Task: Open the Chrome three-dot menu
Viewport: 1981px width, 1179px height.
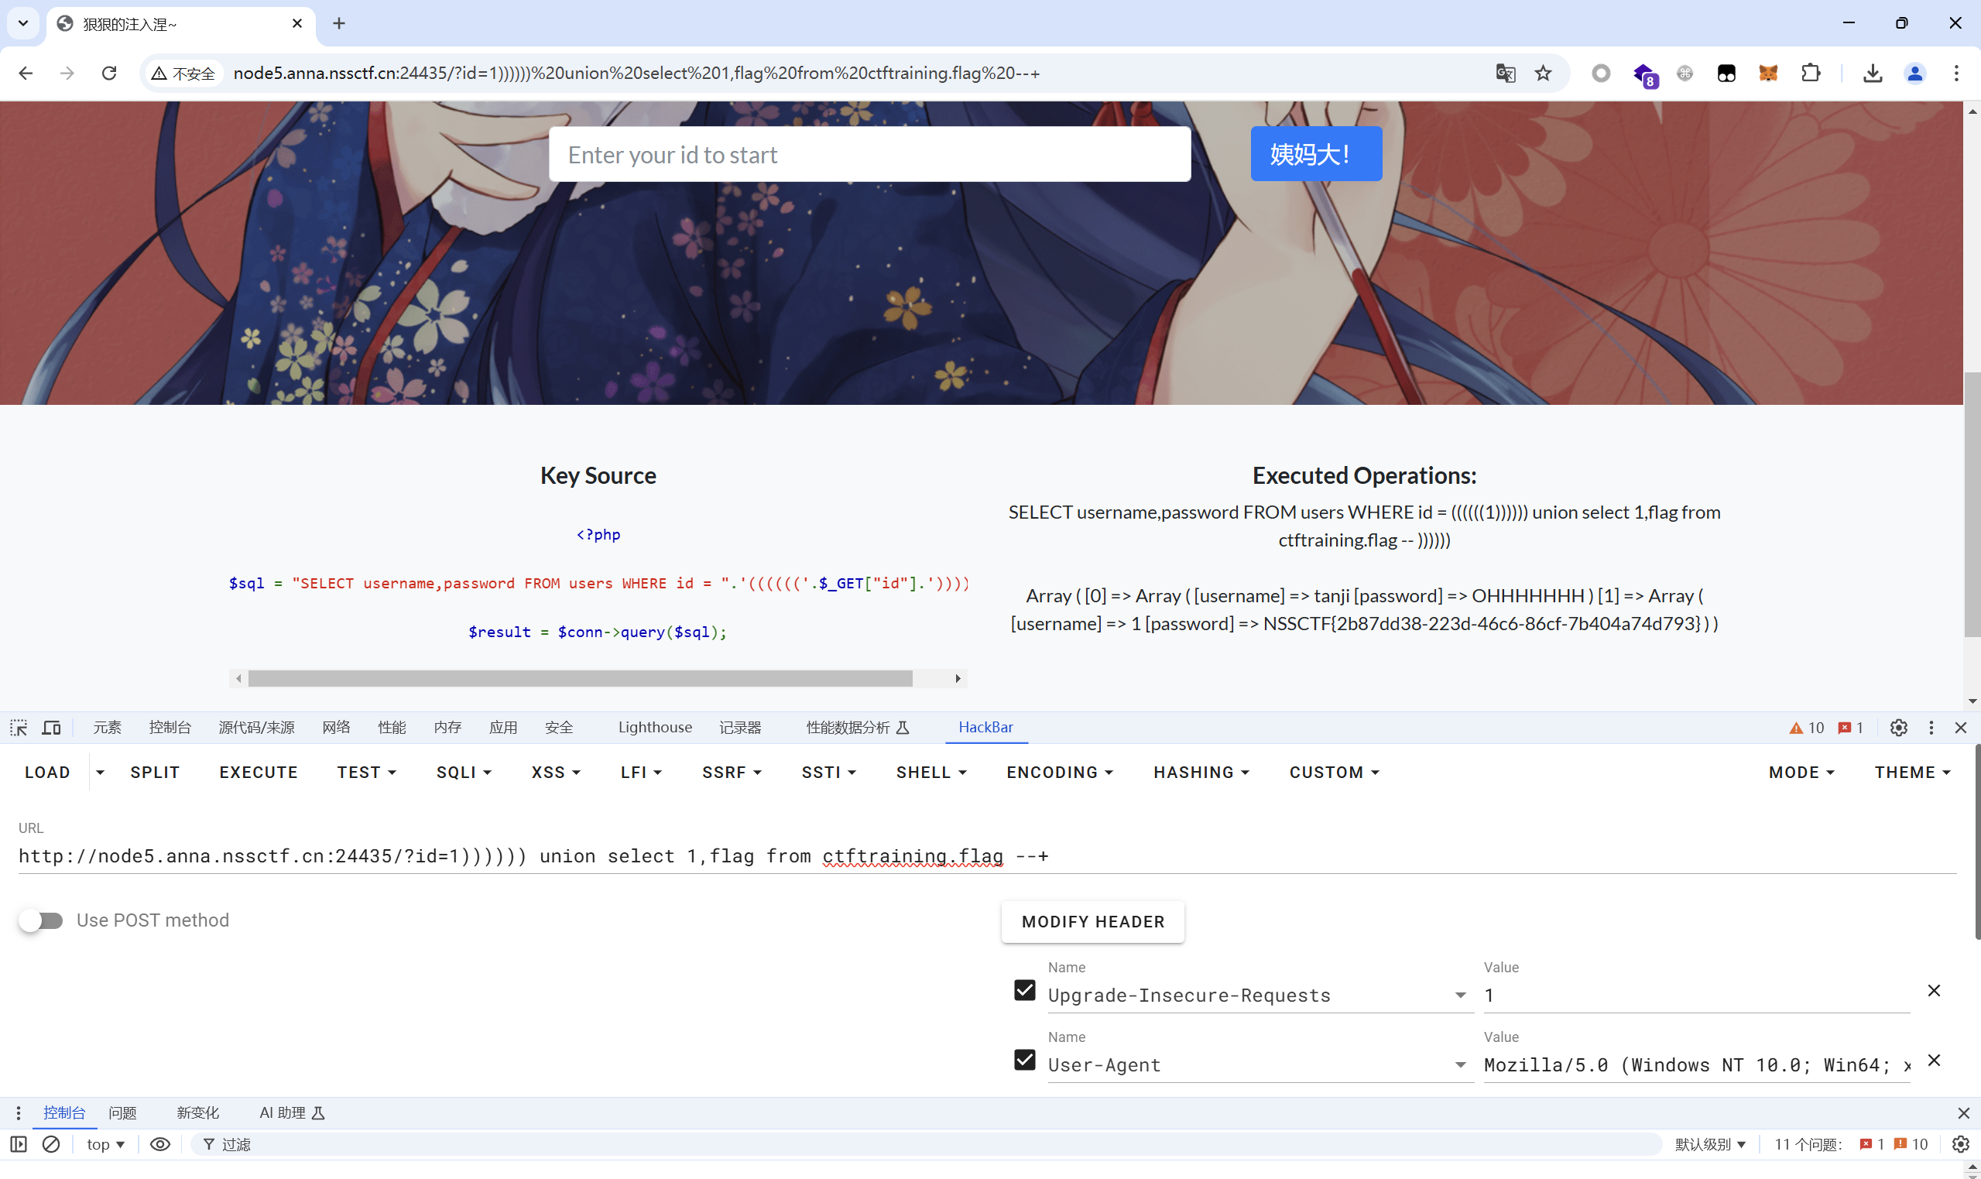Action: click(x=1956, y=73)
